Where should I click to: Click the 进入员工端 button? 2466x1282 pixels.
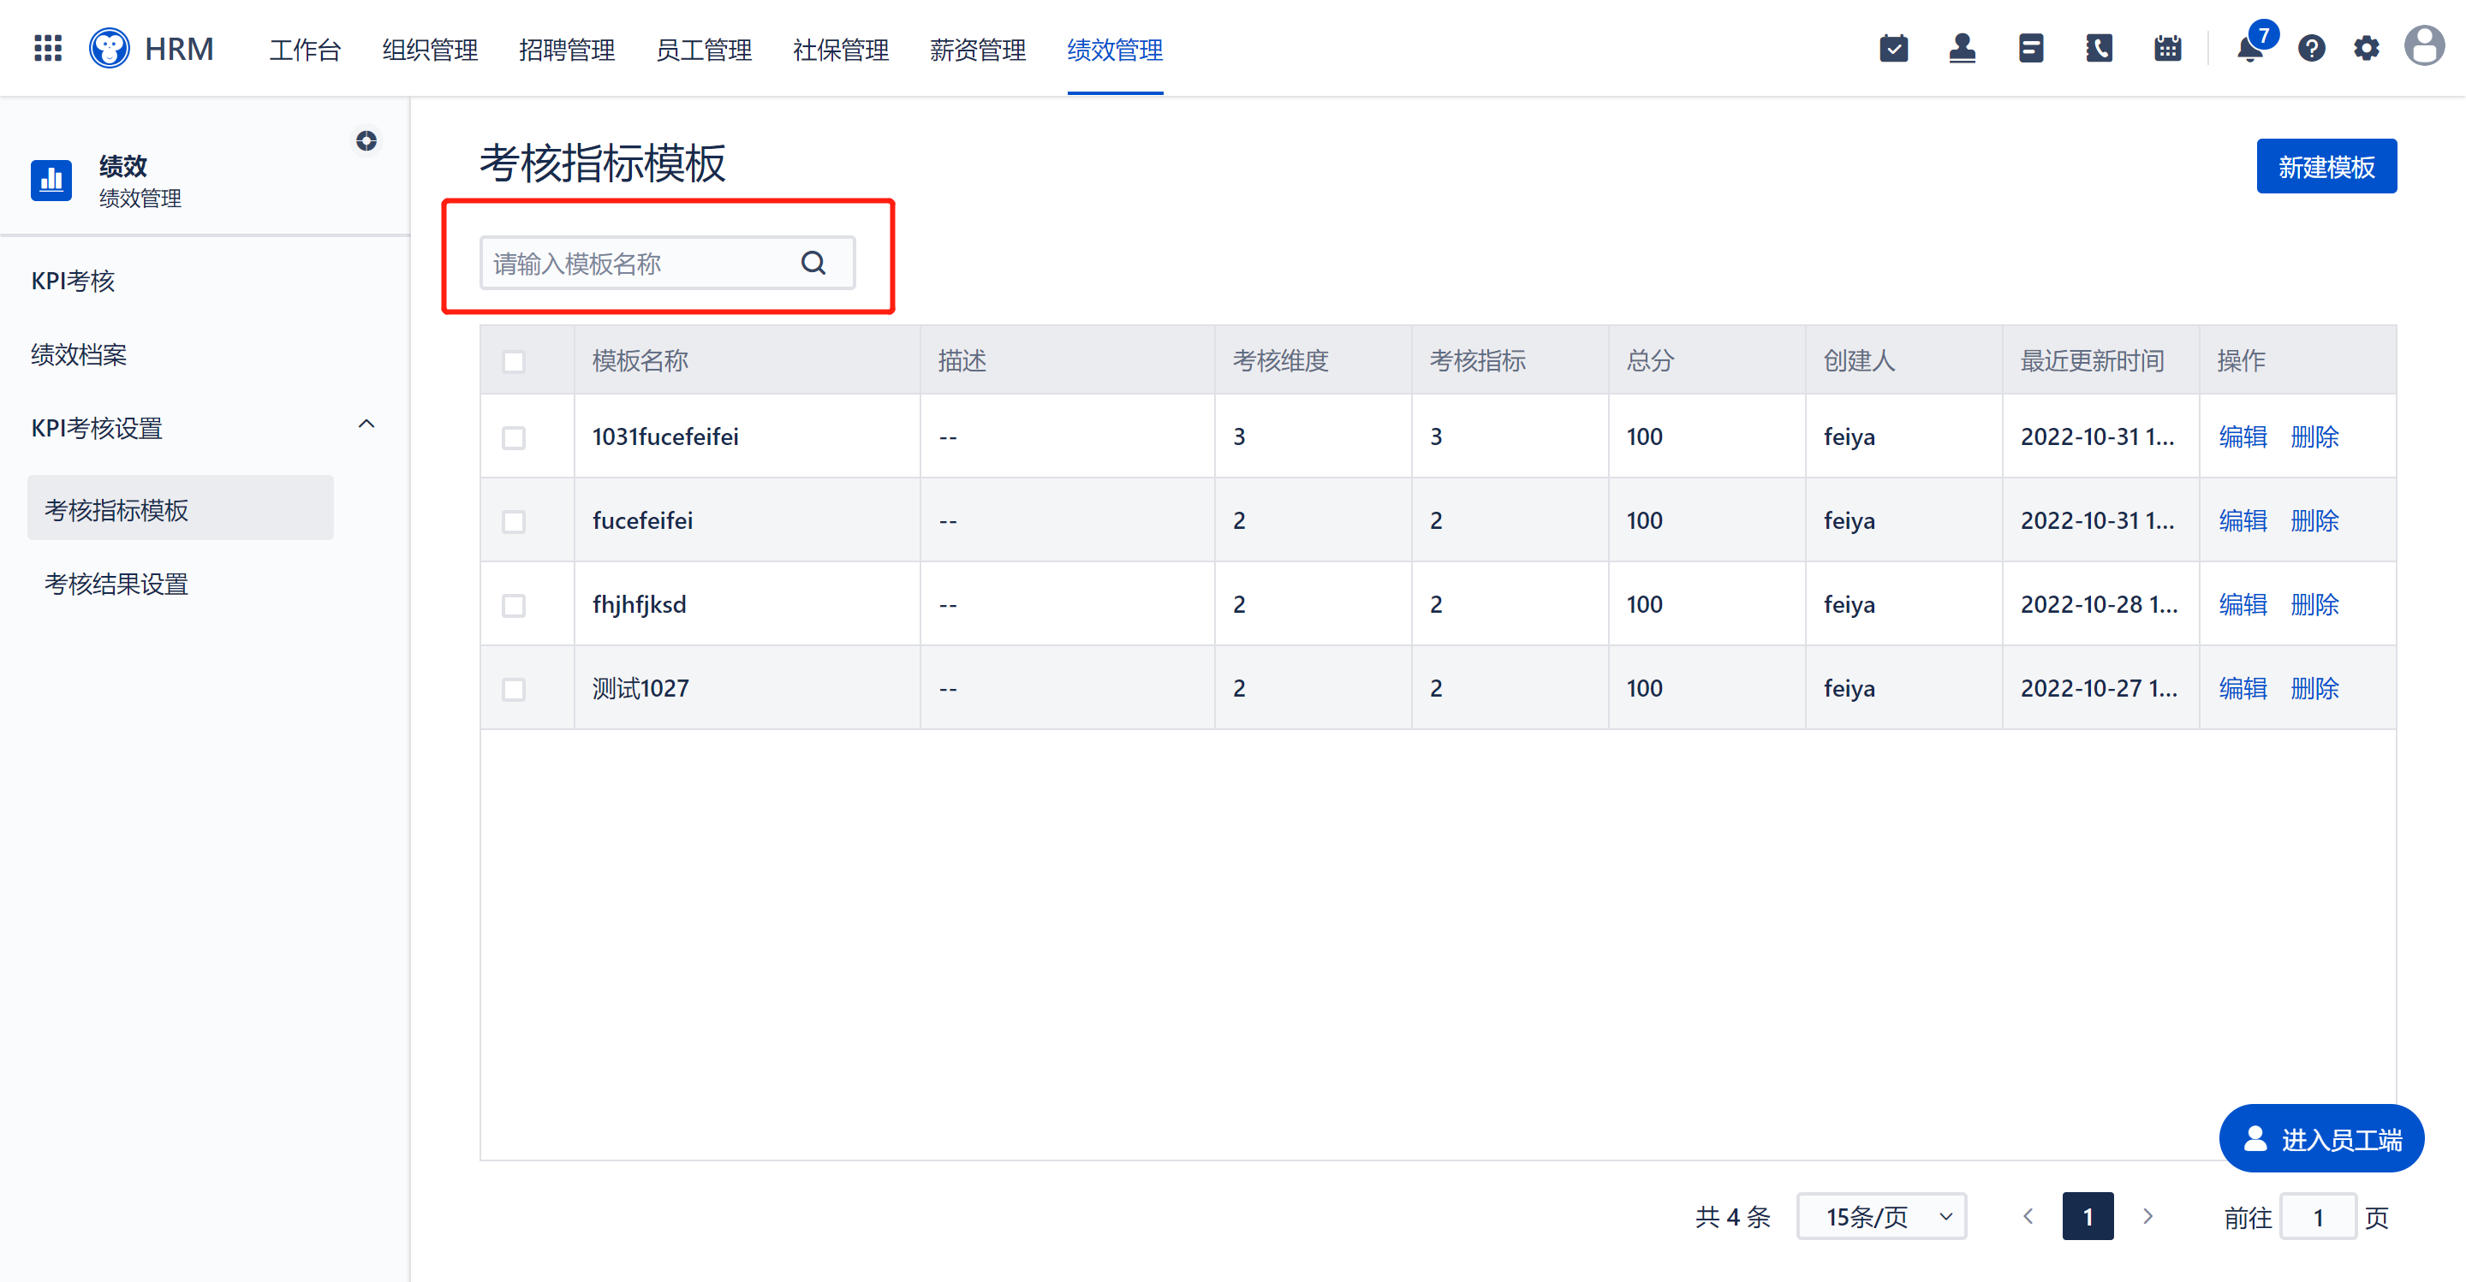tap(2321, 1137)
